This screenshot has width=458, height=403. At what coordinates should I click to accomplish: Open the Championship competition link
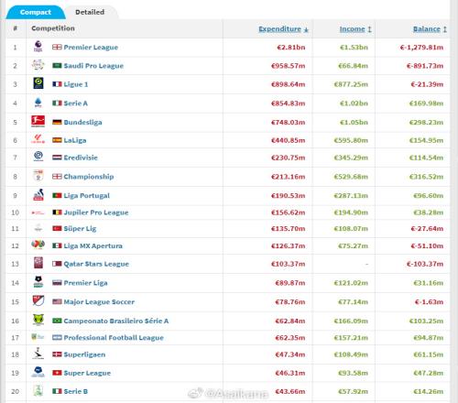89,177
